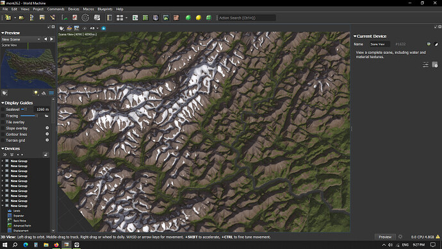
Task: Click the Preview button in status bar
Action: pos(385,237)
